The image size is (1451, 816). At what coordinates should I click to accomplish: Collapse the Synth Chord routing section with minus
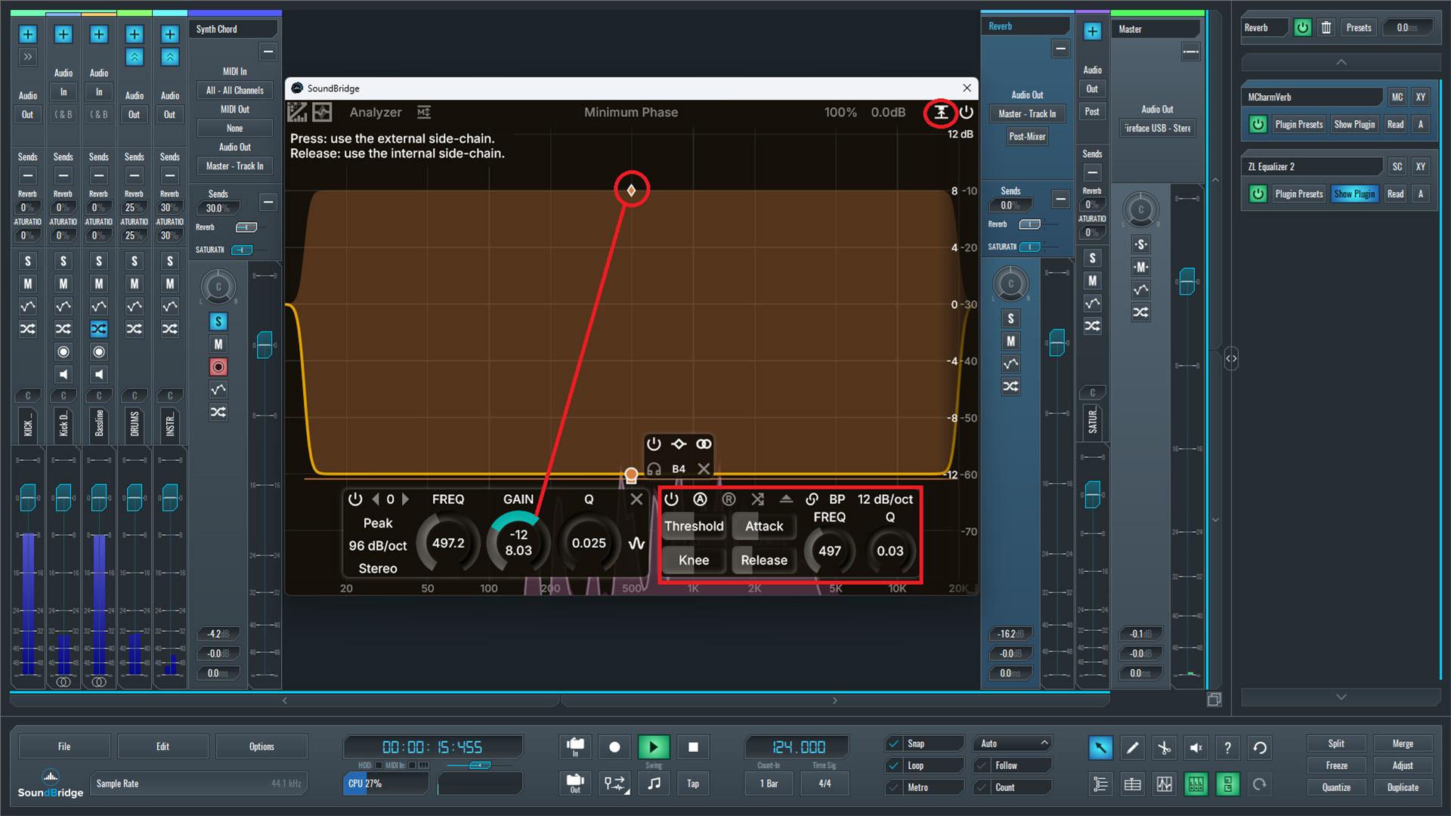click(268, 52)
